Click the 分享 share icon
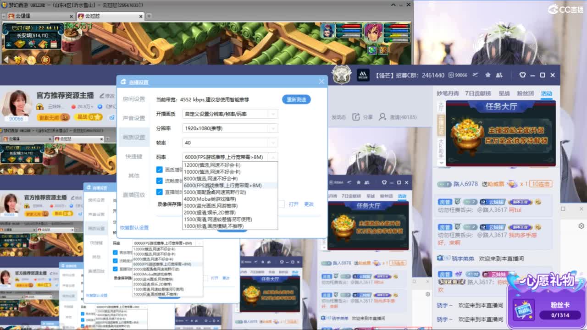This screenshot has width=587, height=330. (x=356, y=117)
